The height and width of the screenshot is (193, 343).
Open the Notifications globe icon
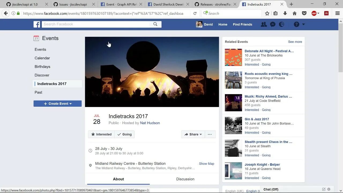(282, 24)
